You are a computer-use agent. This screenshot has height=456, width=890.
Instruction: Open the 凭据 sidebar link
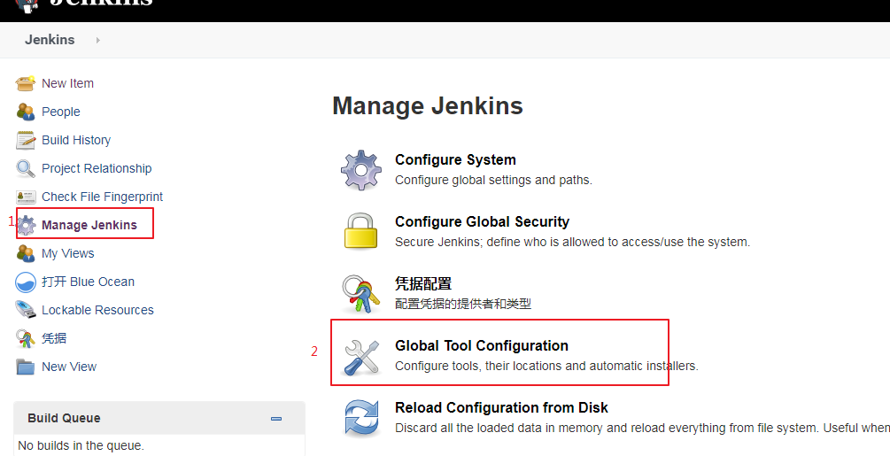[54, 338]
